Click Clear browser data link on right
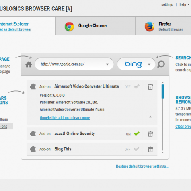This screenshot has width=191, height=191. click(183, 127)
